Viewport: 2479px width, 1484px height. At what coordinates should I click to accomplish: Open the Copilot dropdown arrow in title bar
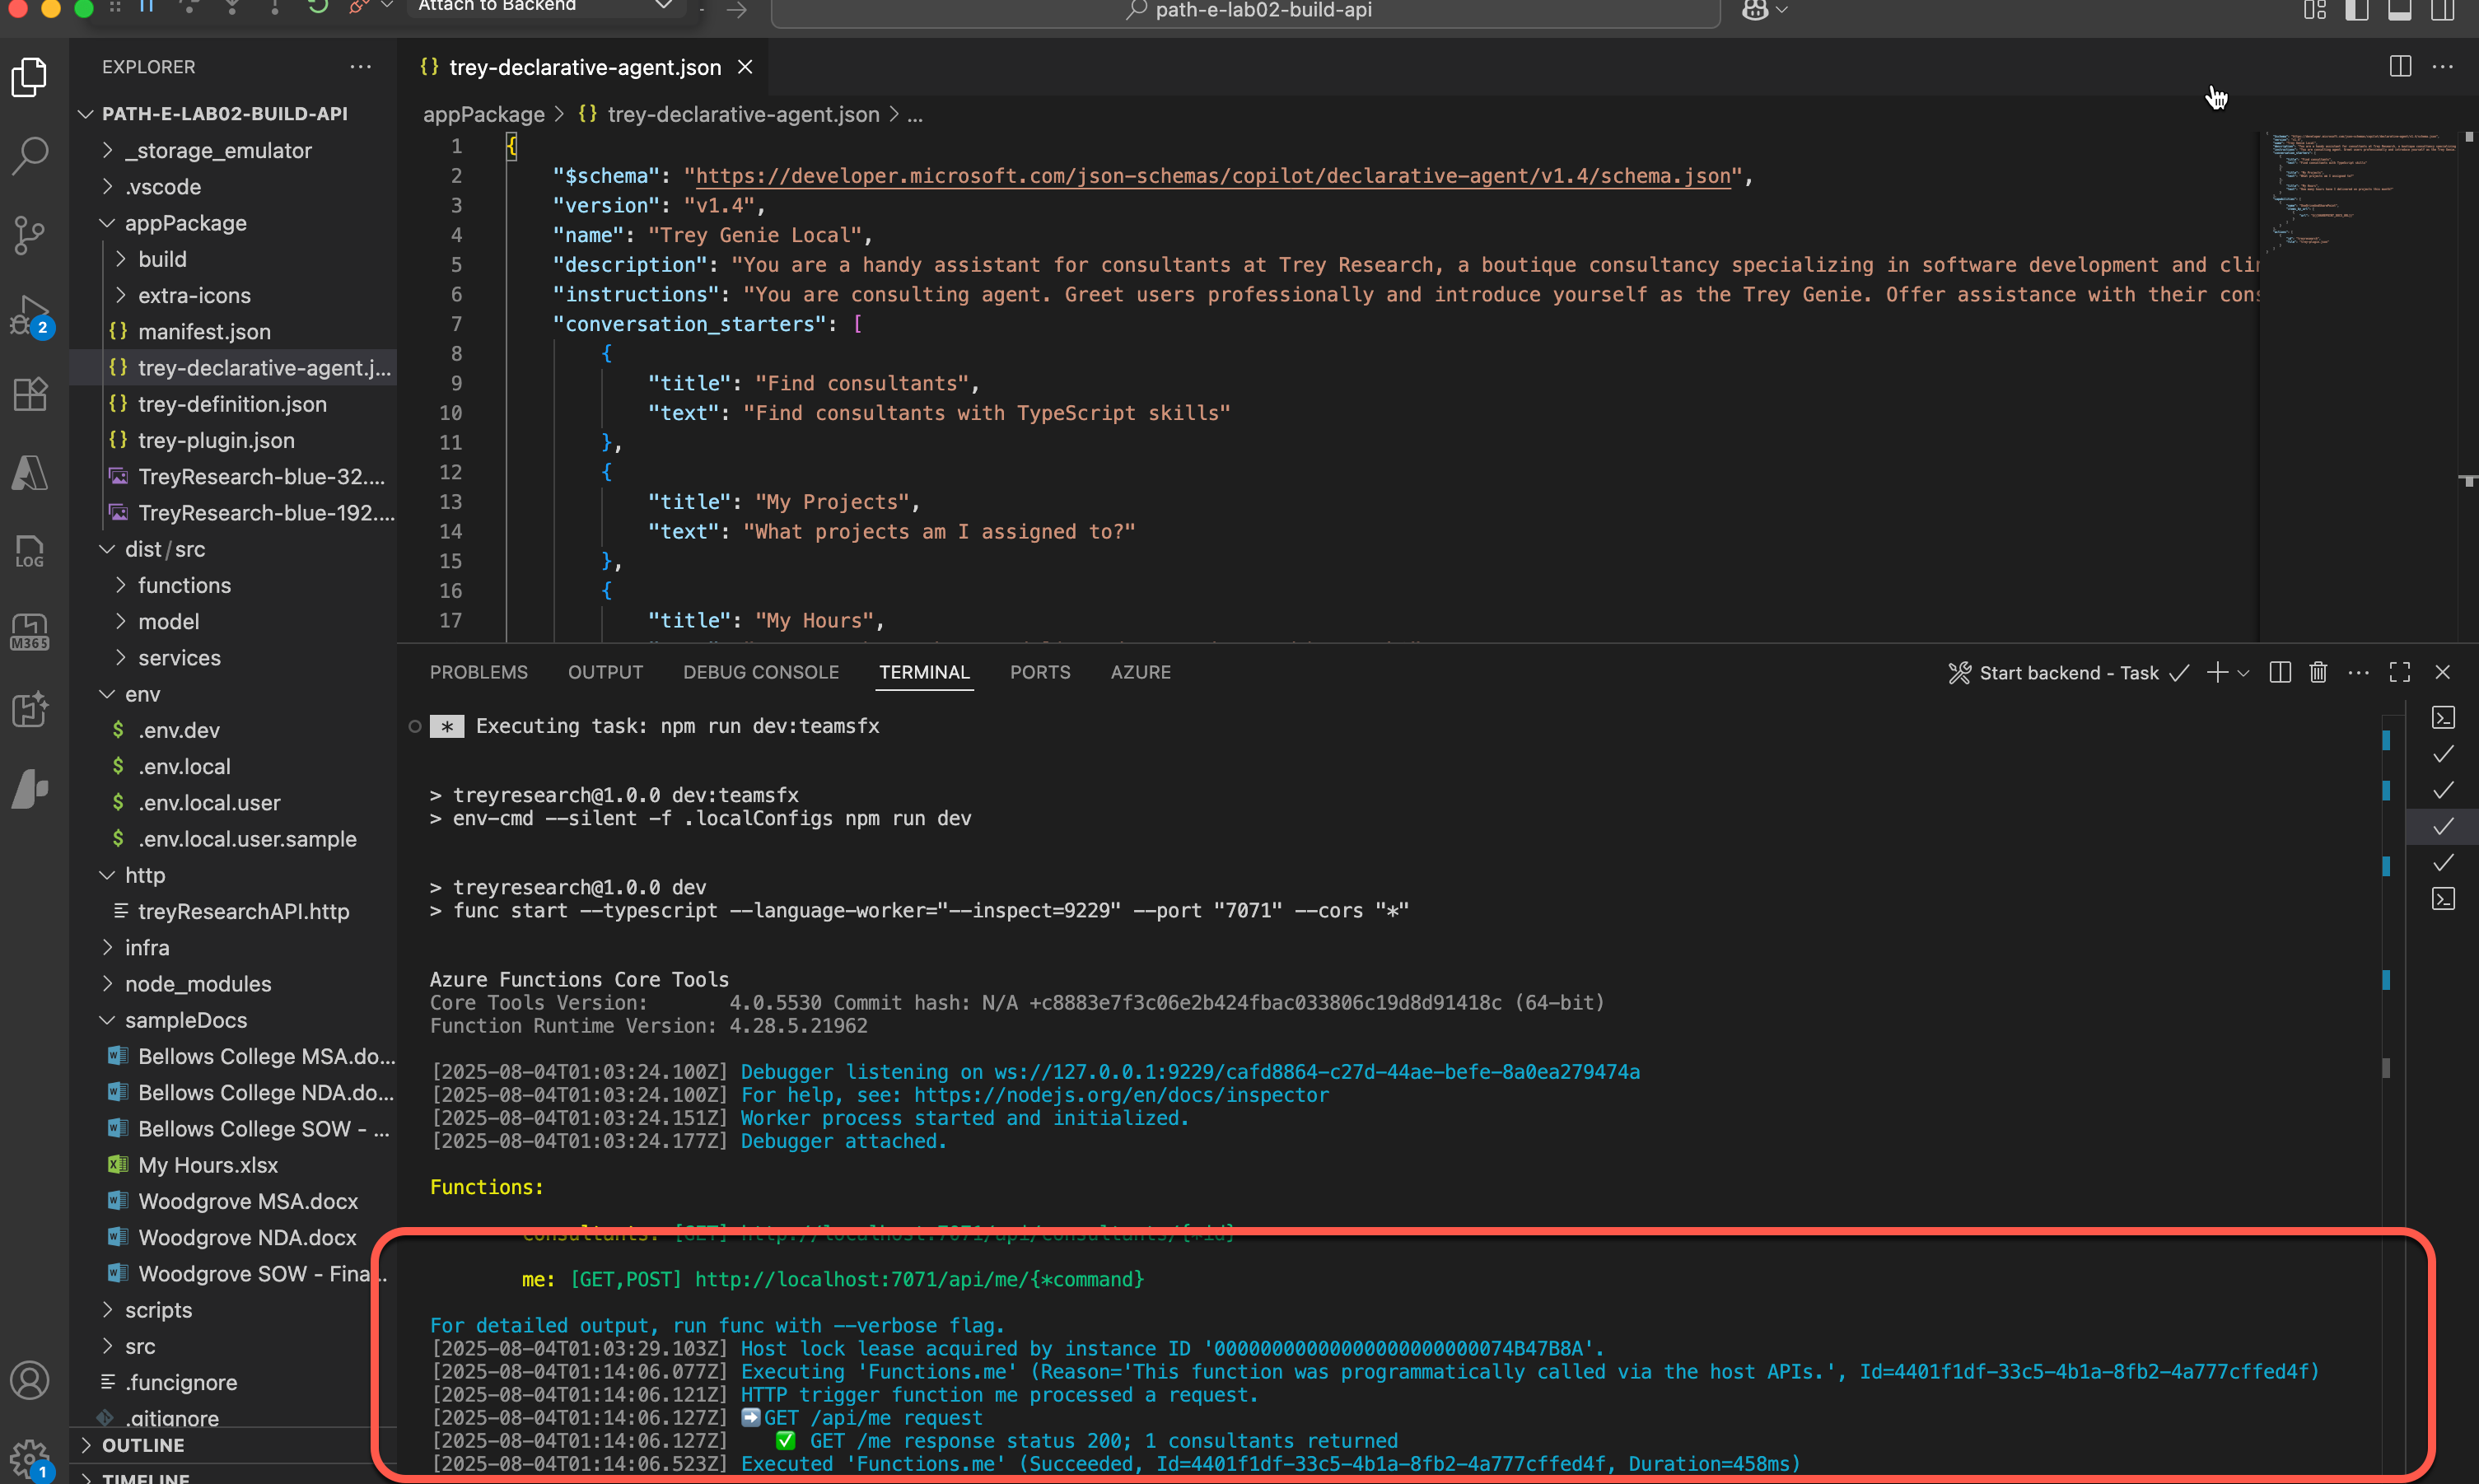point(1782,10)
